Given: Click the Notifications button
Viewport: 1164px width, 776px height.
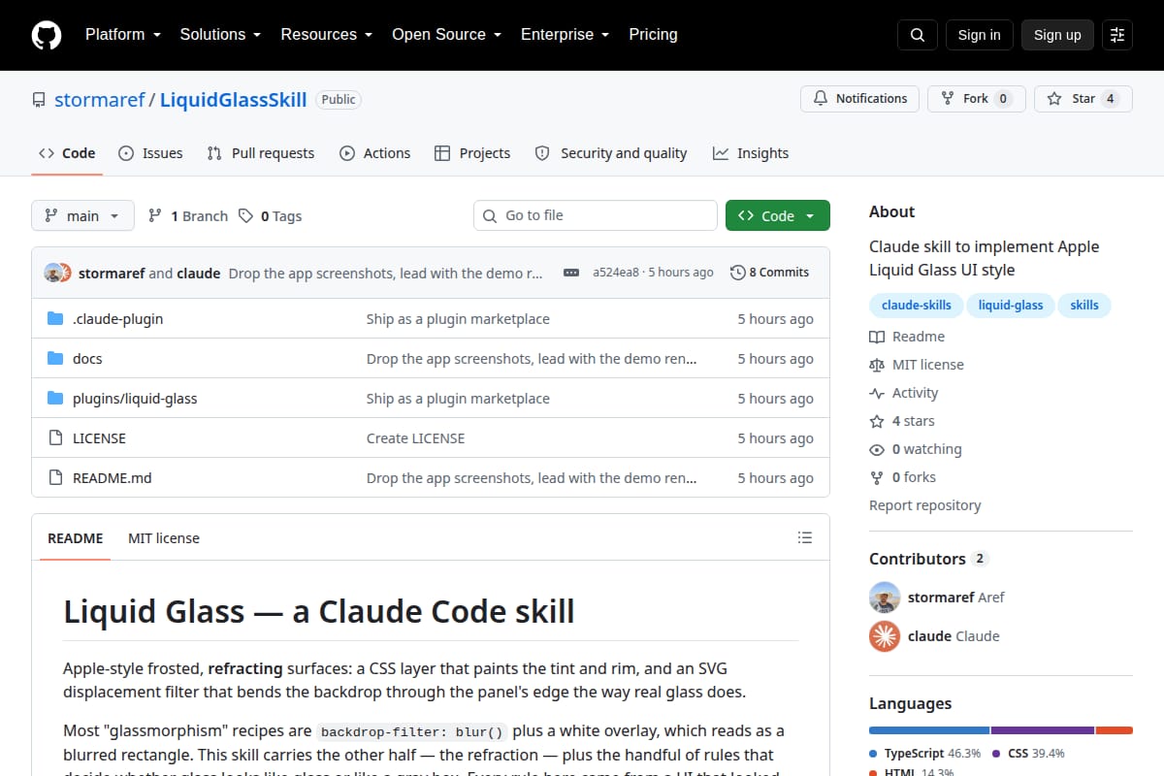Looking at the screenshot, I should [x=859, y=99].
